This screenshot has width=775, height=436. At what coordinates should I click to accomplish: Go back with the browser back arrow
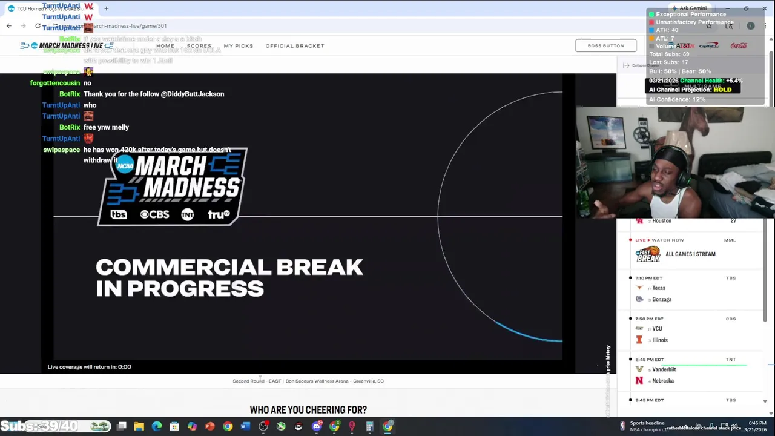pyautogui.click(x=8, y=26)
